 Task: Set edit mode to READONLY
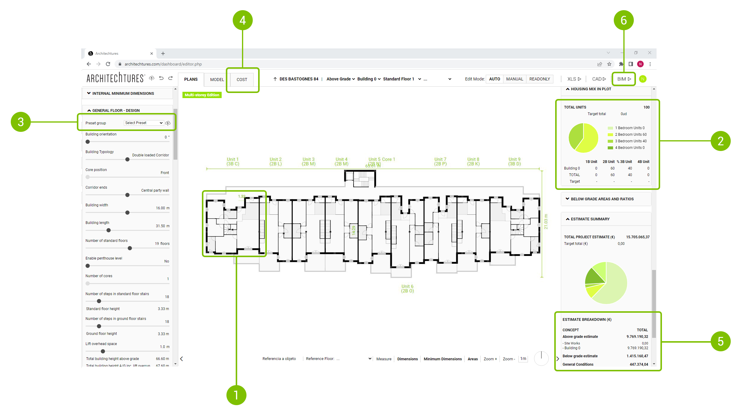[x=540, y=79]
